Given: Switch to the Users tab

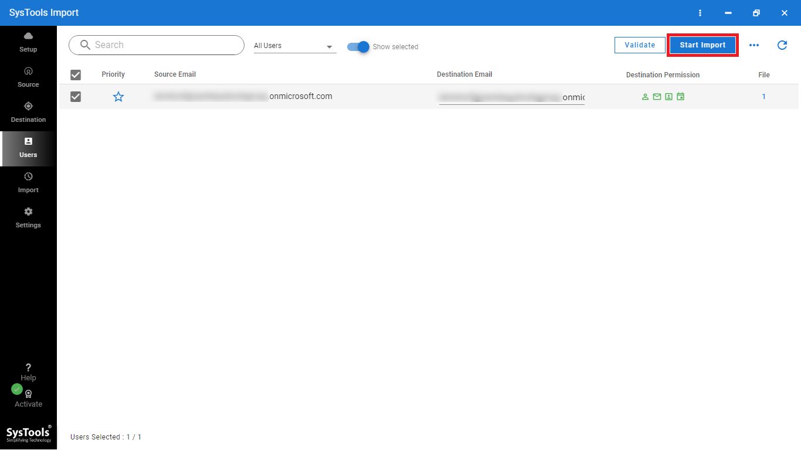Looking at the screenshot, I should click(x=28, y=148).
